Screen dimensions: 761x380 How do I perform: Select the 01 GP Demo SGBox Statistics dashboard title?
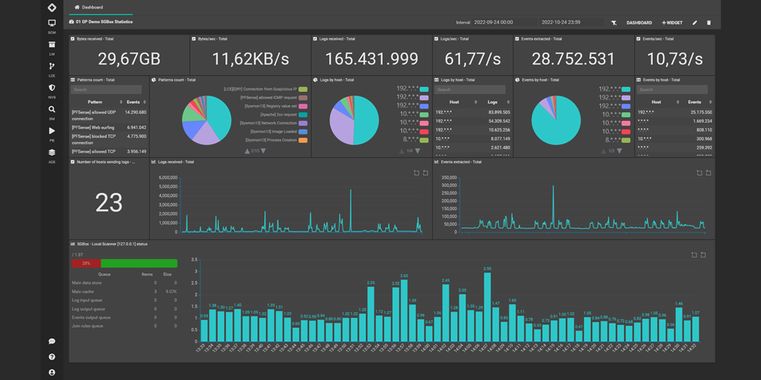105,21
